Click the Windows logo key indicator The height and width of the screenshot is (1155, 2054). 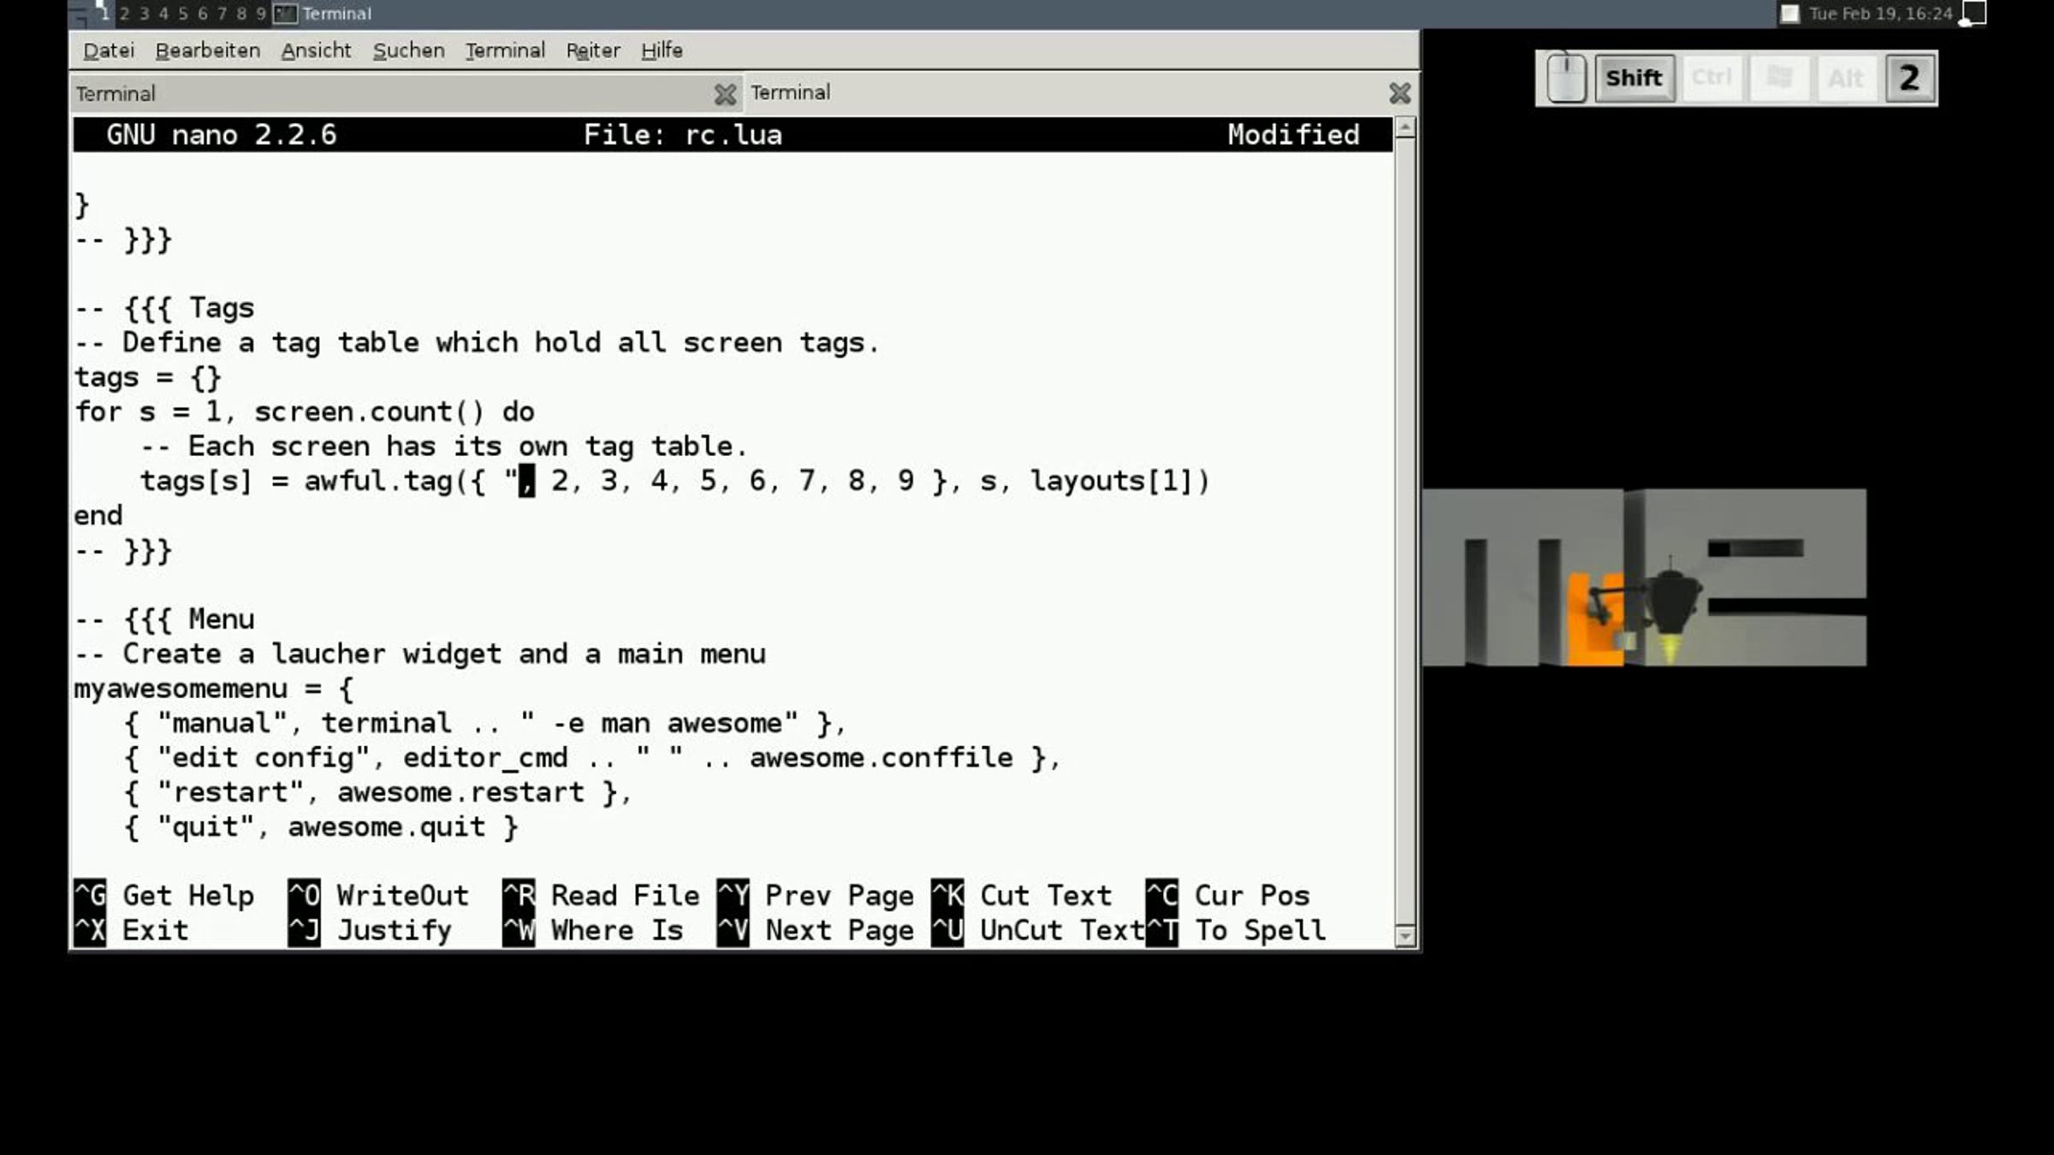point(1779,79)
